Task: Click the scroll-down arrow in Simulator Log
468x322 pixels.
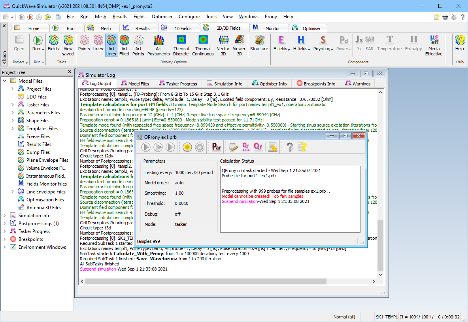Action: pyautogui.click(x=380, y=275)
